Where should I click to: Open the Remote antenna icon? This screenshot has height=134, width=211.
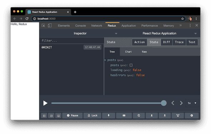(x=178, y=115)
